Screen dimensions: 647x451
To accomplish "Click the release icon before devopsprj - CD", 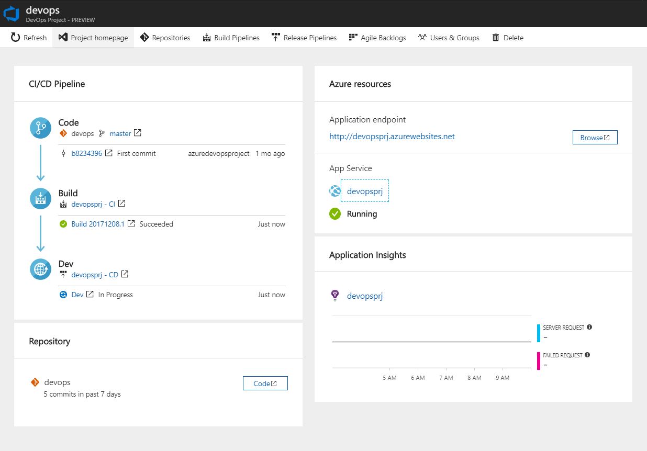I will coord(63,275).
